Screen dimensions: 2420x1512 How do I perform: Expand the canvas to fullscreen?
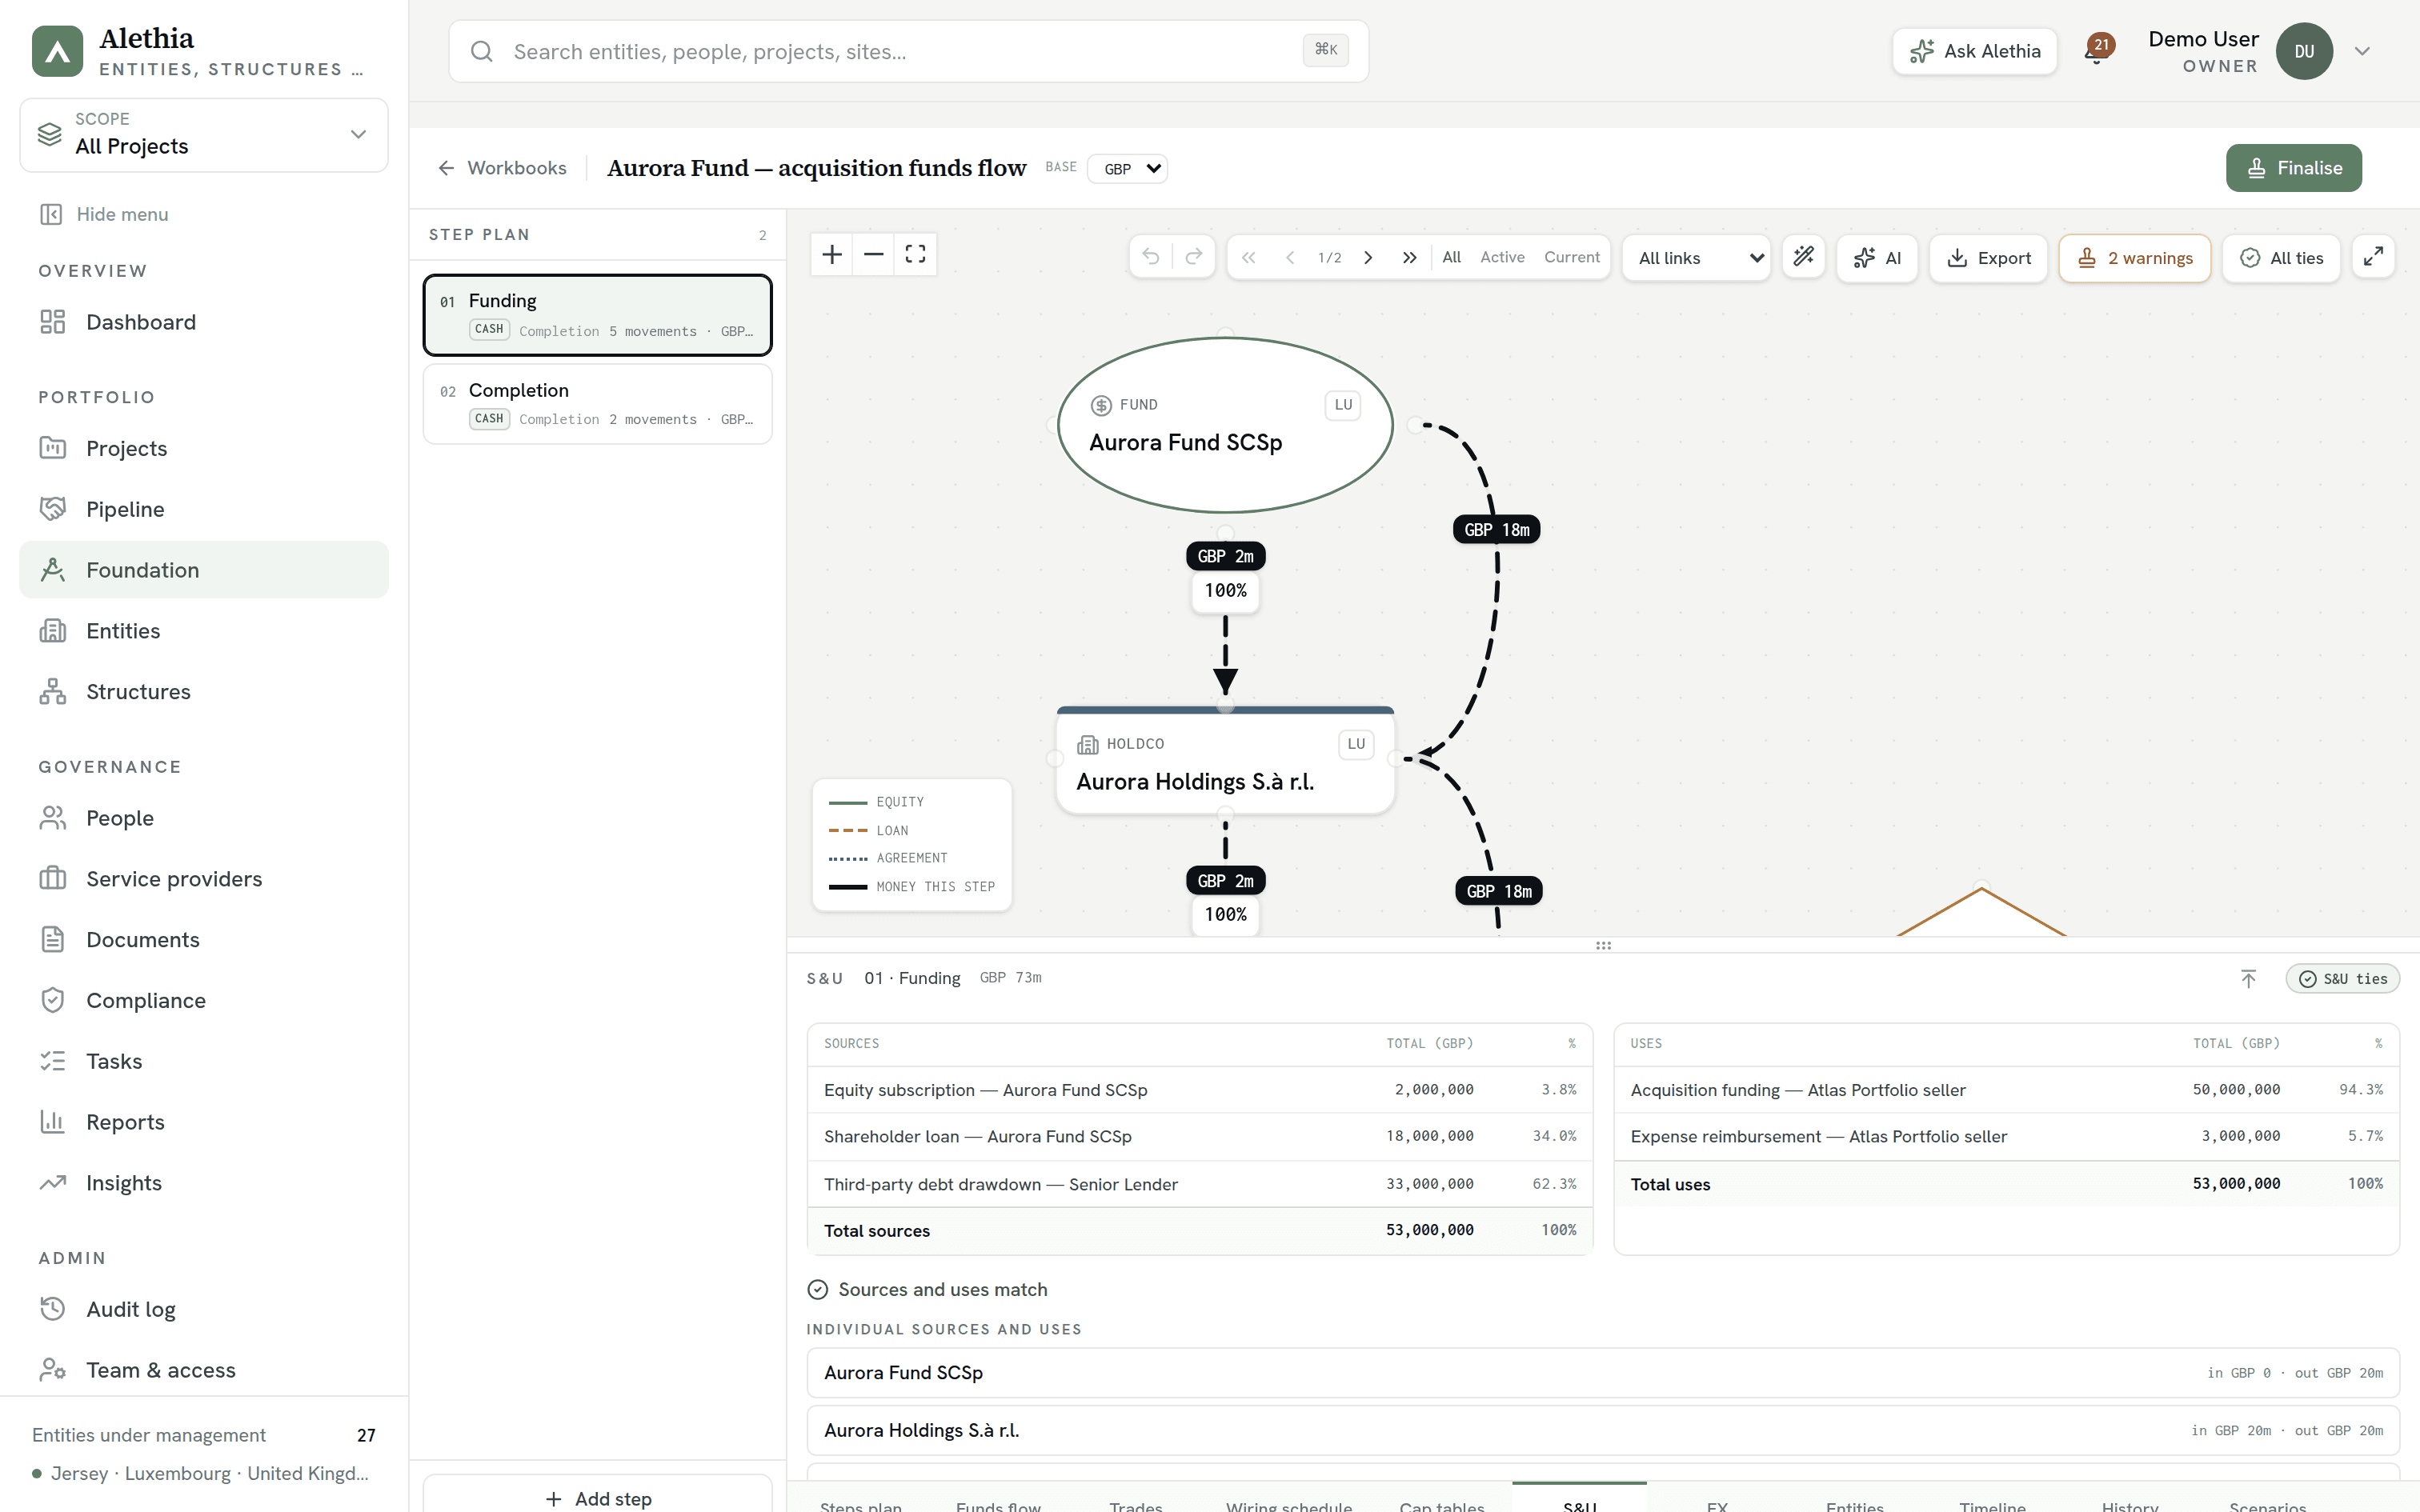(x=2373, y=257)
